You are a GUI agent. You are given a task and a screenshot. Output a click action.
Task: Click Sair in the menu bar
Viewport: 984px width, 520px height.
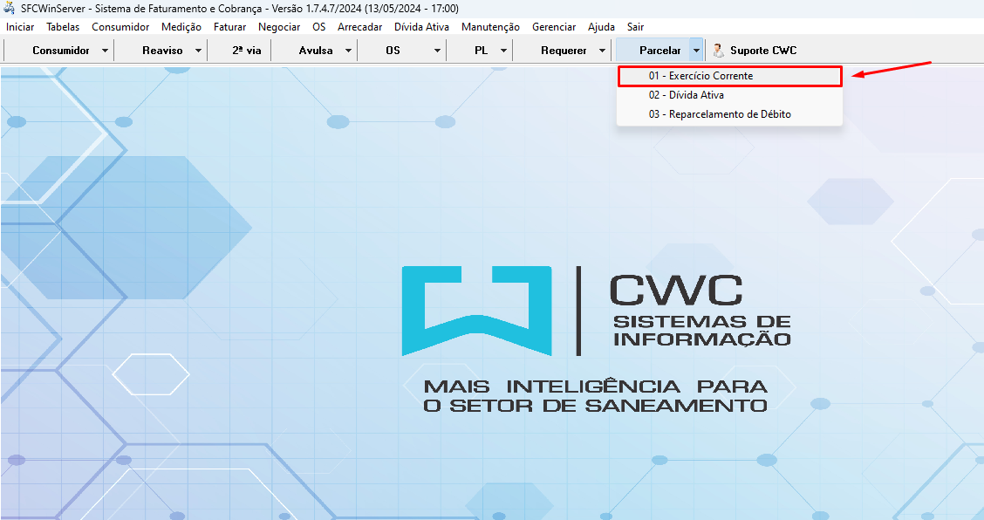635,27
